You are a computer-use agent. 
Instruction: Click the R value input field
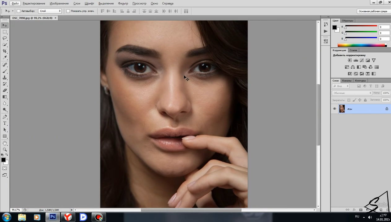pos(384,27)
